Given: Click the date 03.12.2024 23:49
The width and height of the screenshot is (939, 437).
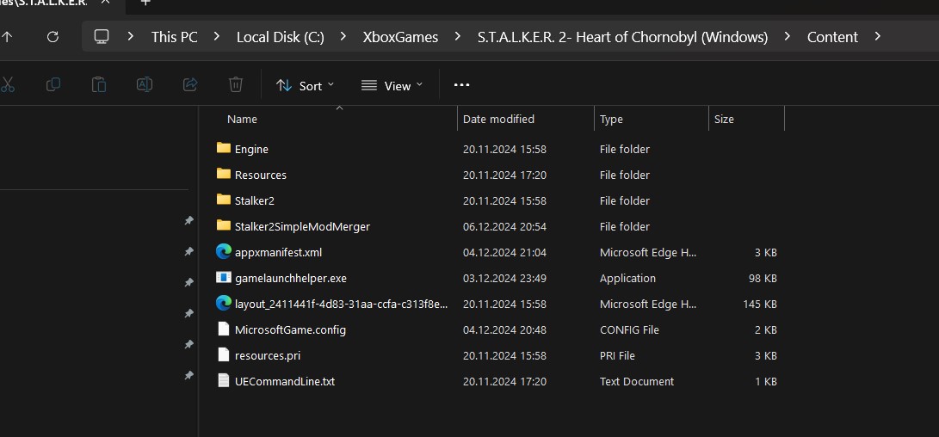Looking at the screenshot, I should (504, 279).
